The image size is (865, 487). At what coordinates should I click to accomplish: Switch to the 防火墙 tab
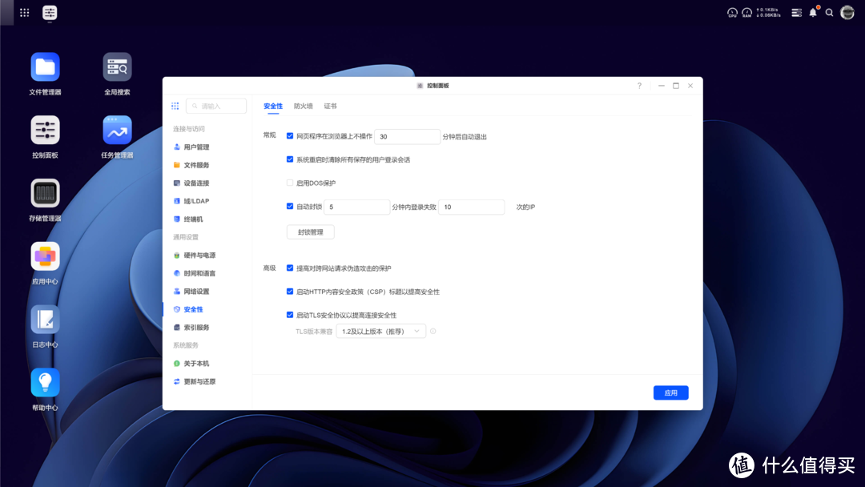click(303, 105)
